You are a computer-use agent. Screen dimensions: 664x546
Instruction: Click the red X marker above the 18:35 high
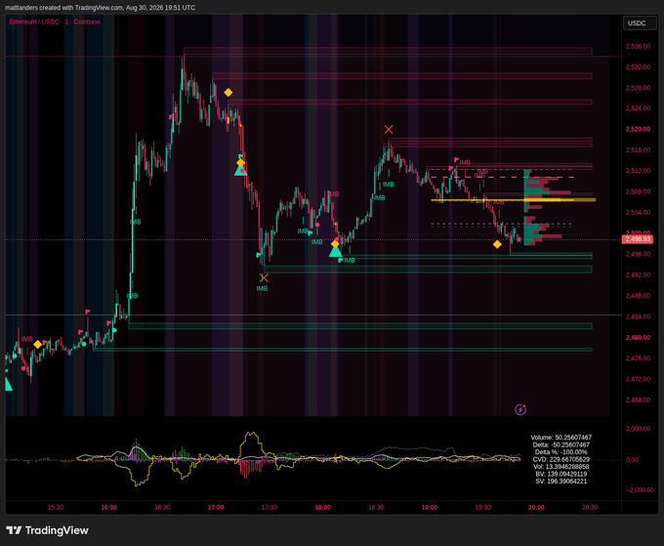(x=389, y=129)
